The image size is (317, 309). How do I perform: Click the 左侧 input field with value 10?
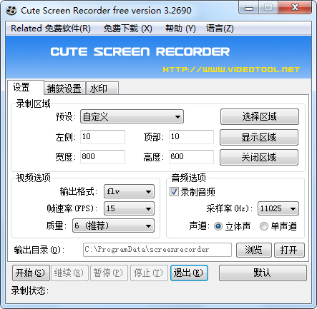(102, 137)
